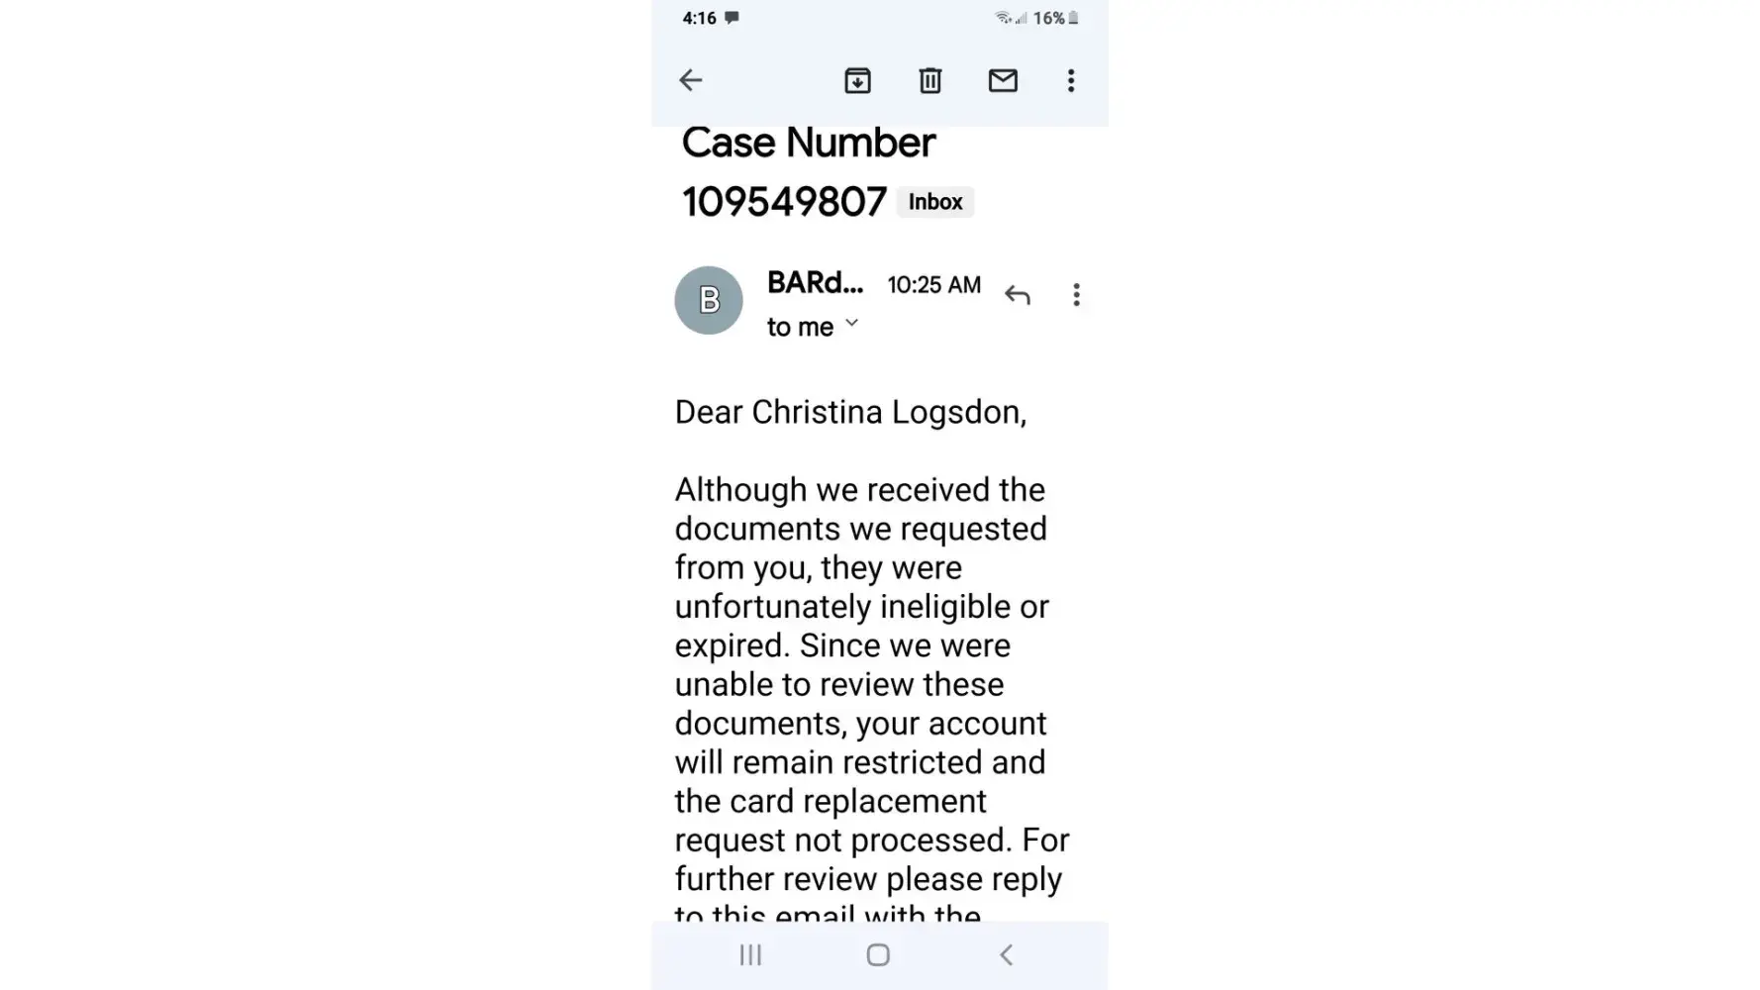
Task: Tap the 'Dear Christina Logsdon' greeting
Action: (850, 412)
